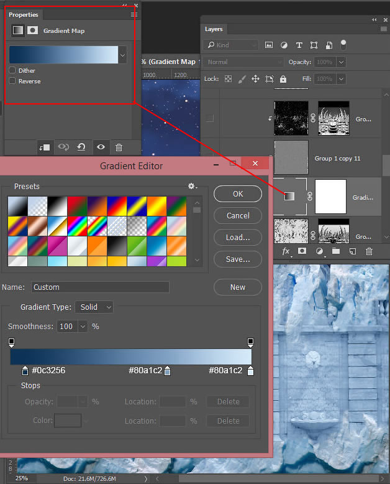Open the Kind filter dropdown in Layers
This screenshot has height=484, width=390.
tap(230, 45)
